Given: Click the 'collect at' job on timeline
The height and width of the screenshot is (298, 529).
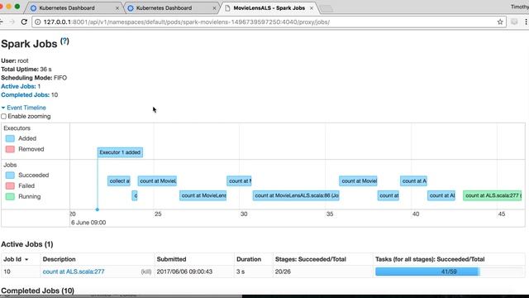Looking at the screenshot, I should pyautogui.click(x=119, y=181).
